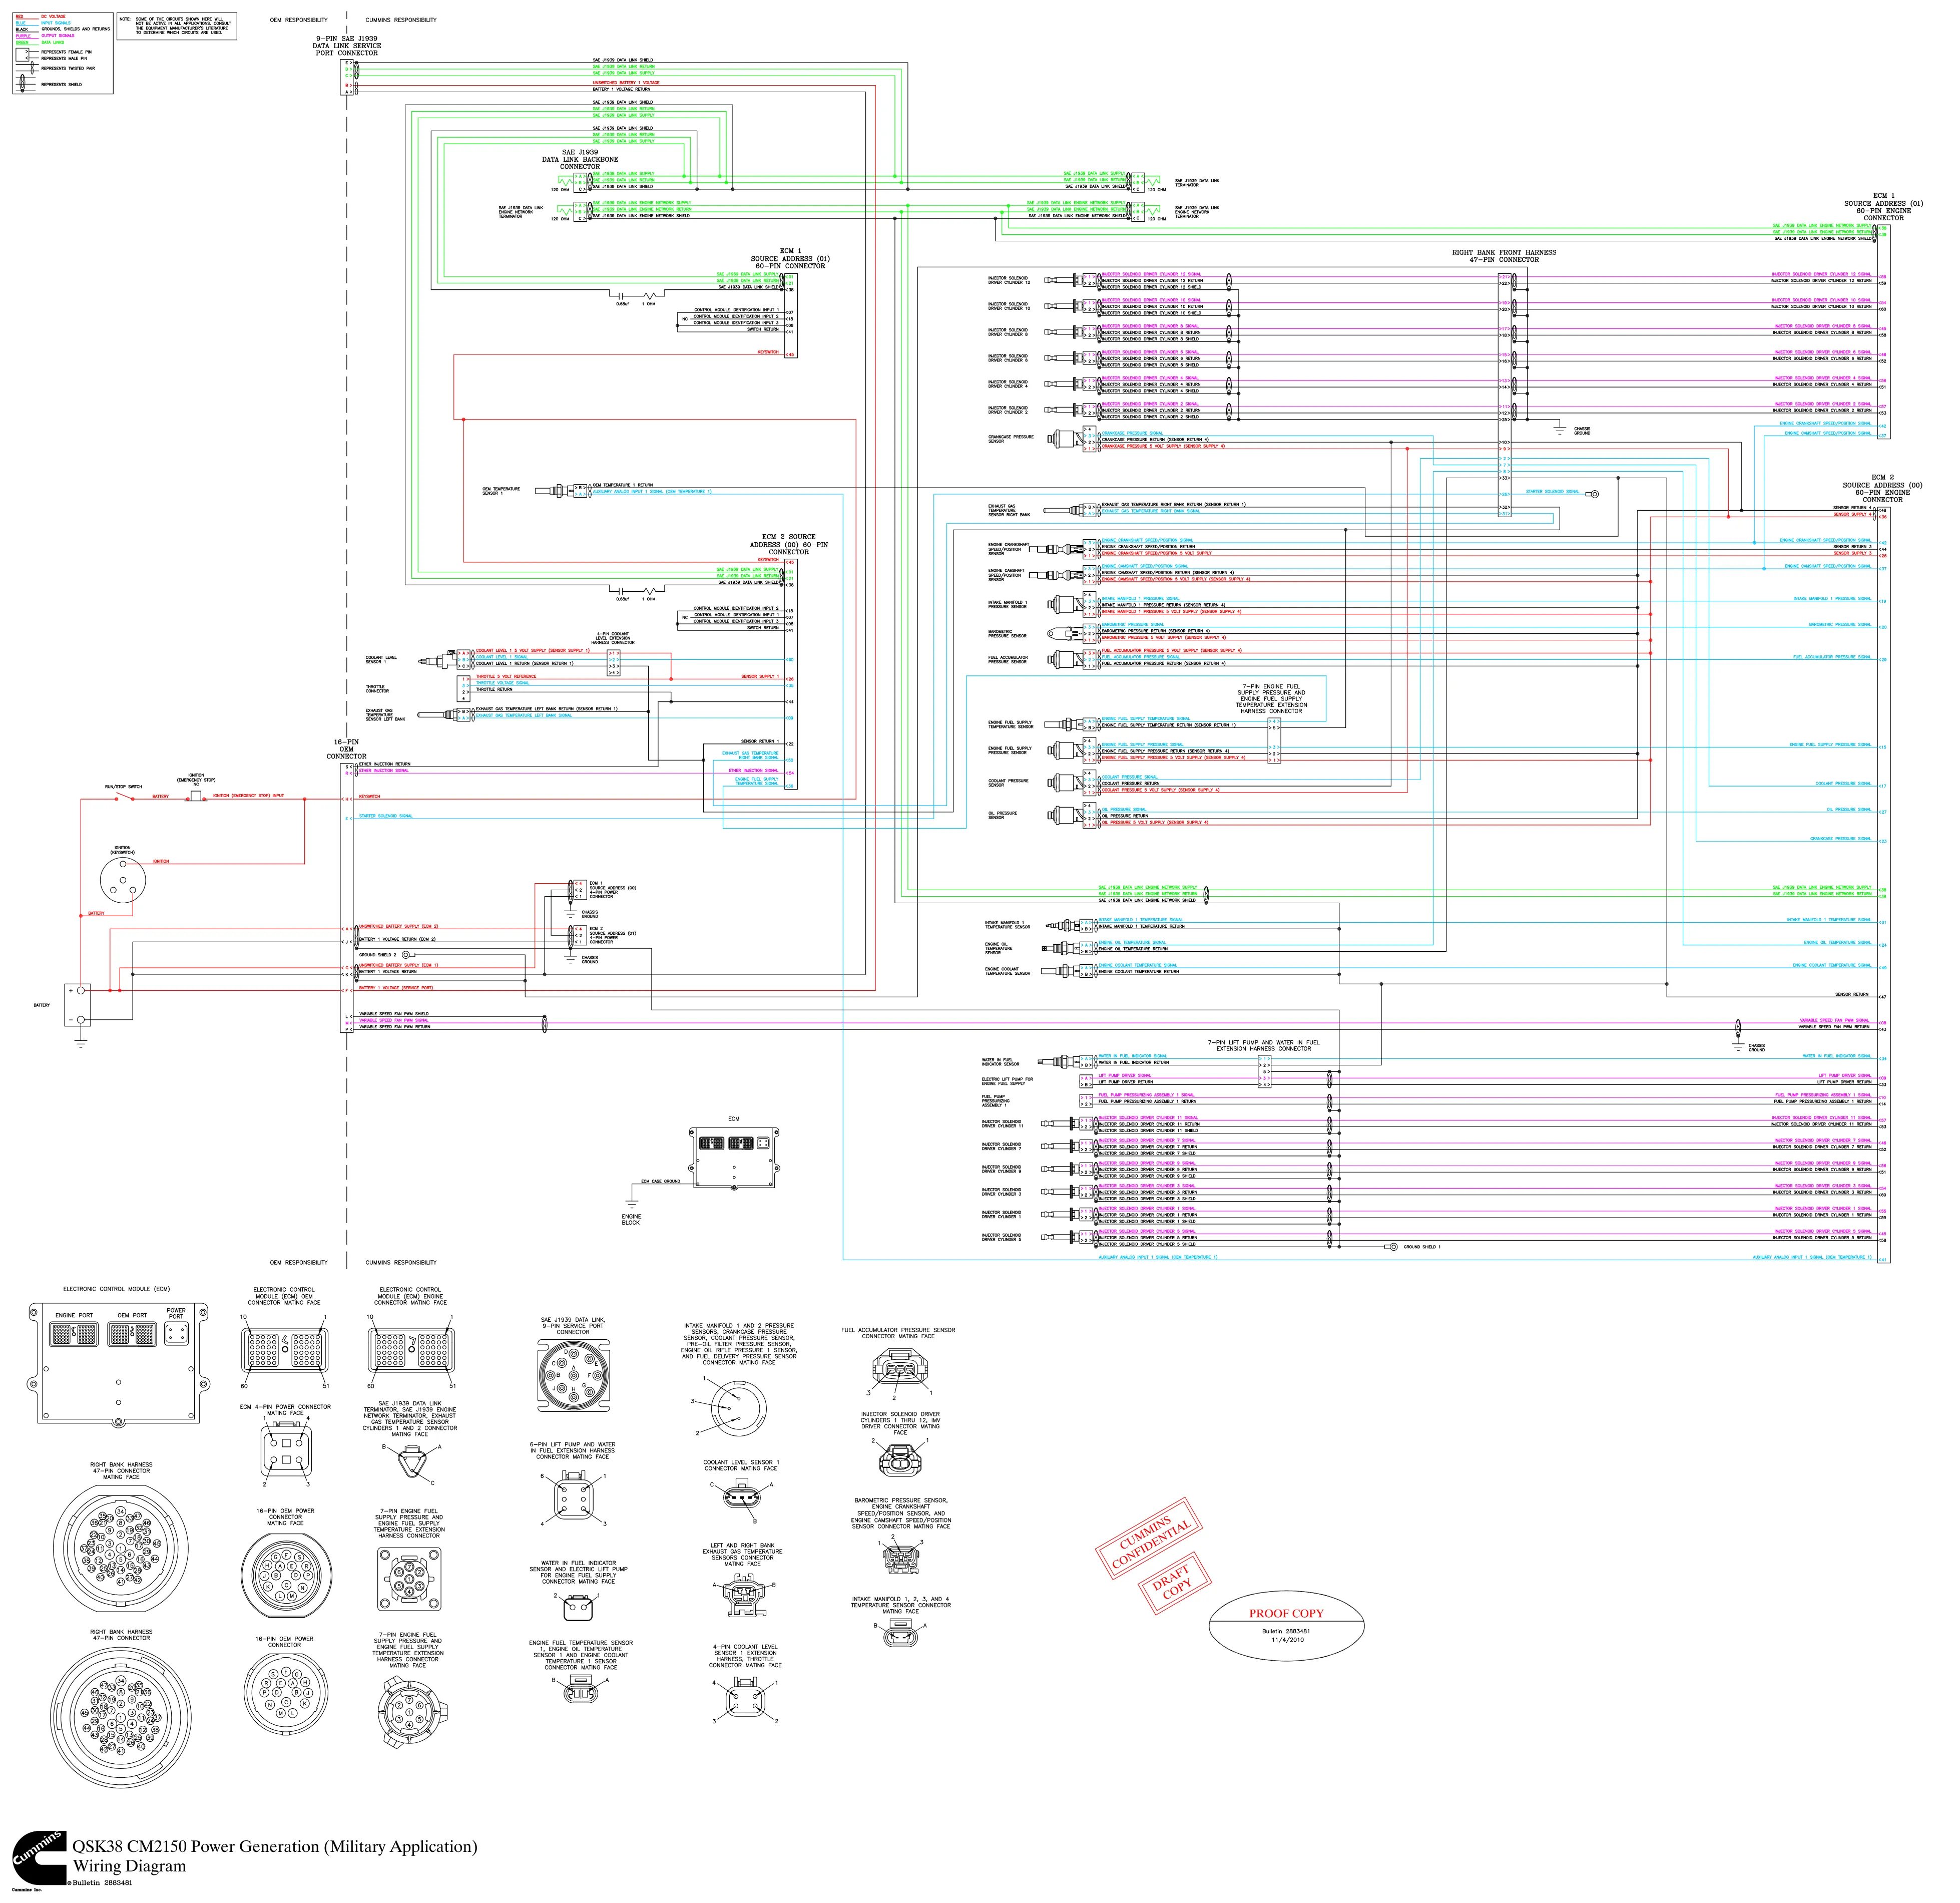Click the battery symbol on the left edge

(x=77, y=1004)
